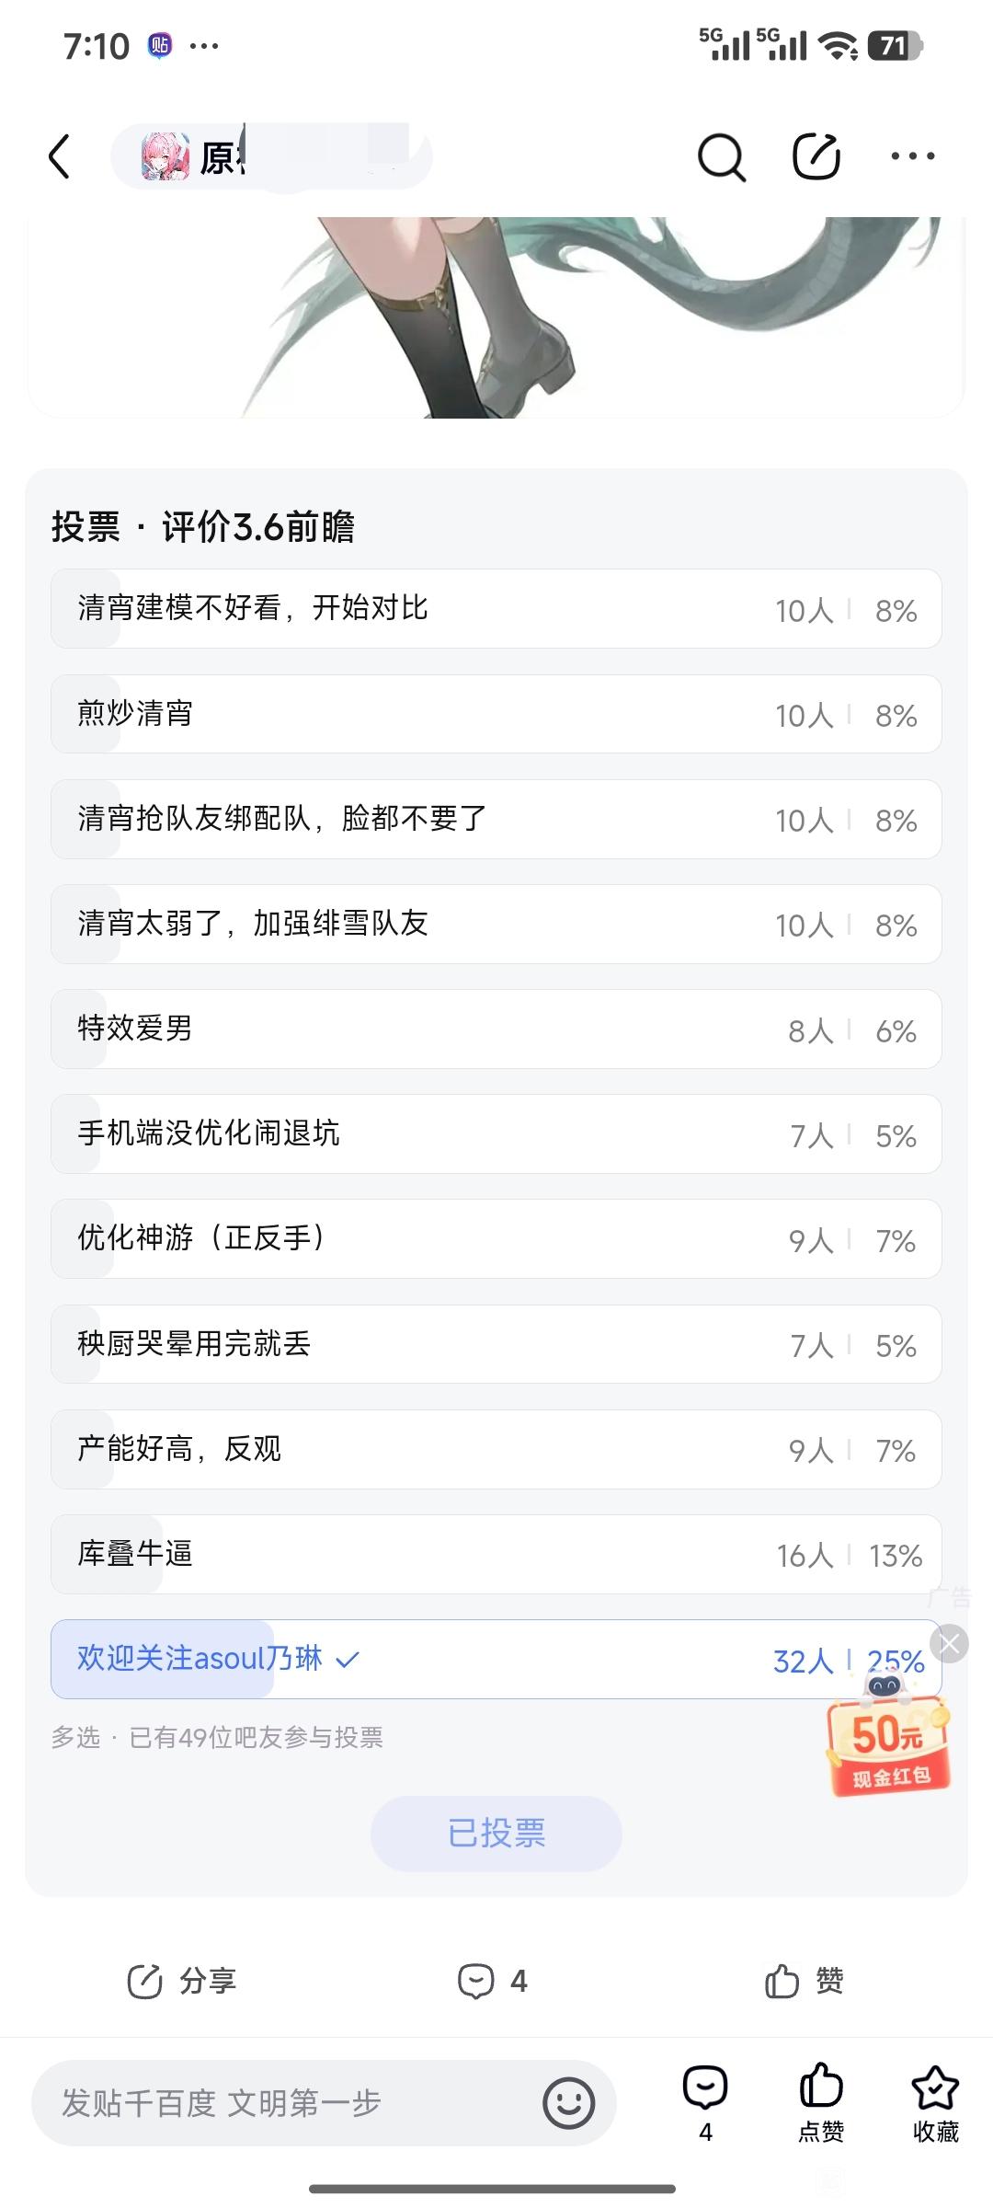993x2208 pixels.
Task: Open the character artwork image
Action: 496,317
